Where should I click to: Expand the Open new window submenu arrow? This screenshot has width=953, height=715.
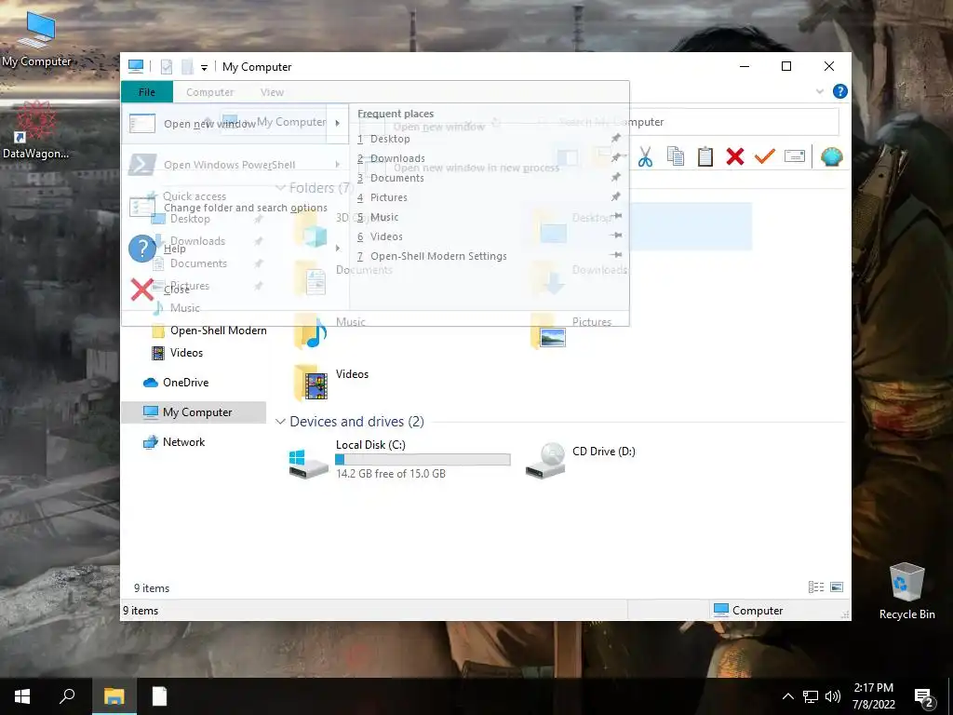[x=337, y=124]
